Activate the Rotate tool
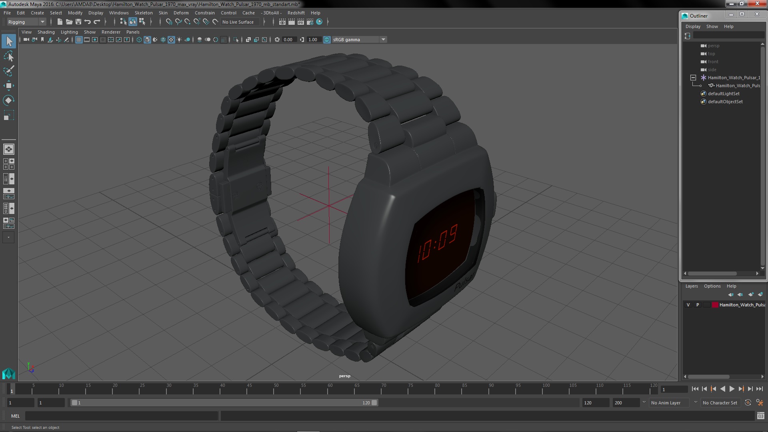The width and height of the screenshot is (768, 432). [x=9, y=100]
